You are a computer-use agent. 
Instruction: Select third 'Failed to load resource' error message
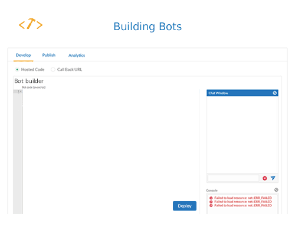[243, 205]
